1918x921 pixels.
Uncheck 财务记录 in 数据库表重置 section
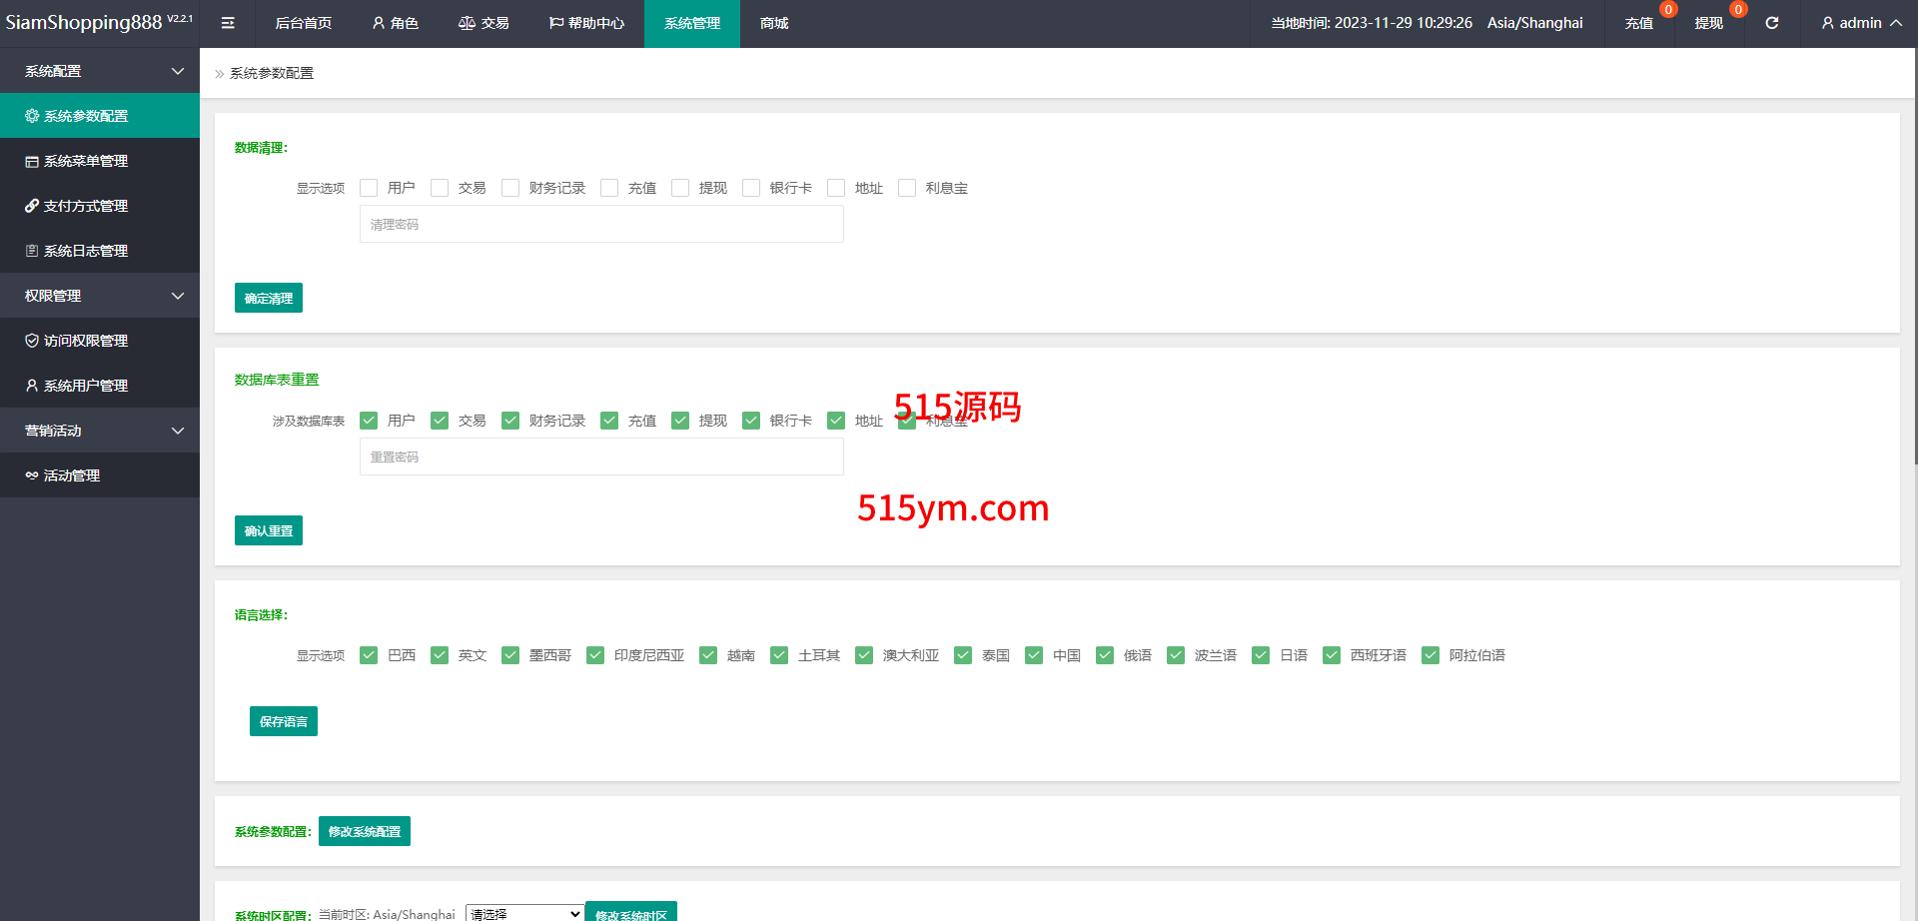[510, 421]
